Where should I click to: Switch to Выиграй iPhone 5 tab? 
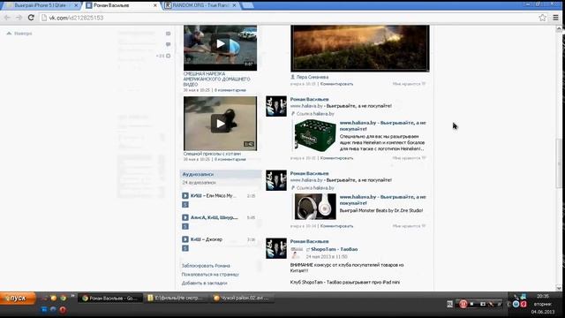coord(41,5)
